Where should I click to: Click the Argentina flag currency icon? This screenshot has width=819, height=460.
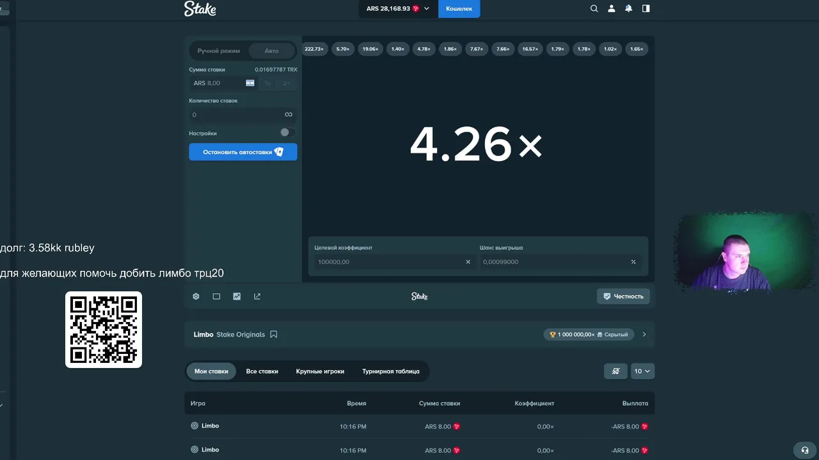250,83
